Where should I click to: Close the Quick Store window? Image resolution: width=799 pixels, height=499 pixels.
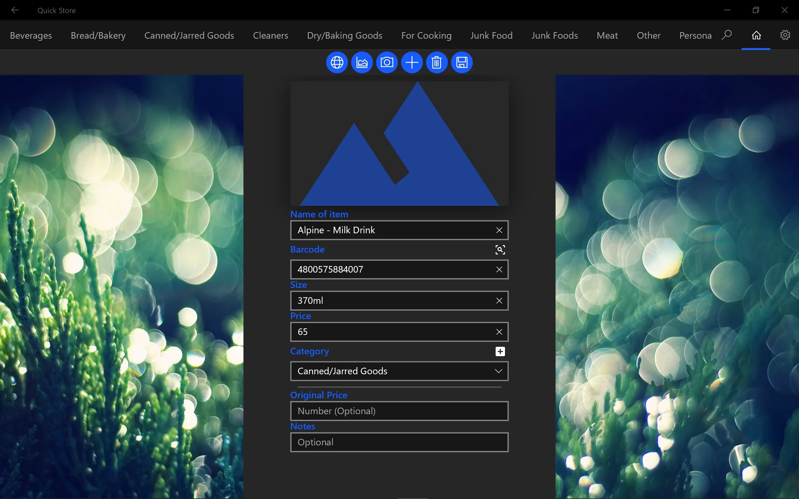784,10
